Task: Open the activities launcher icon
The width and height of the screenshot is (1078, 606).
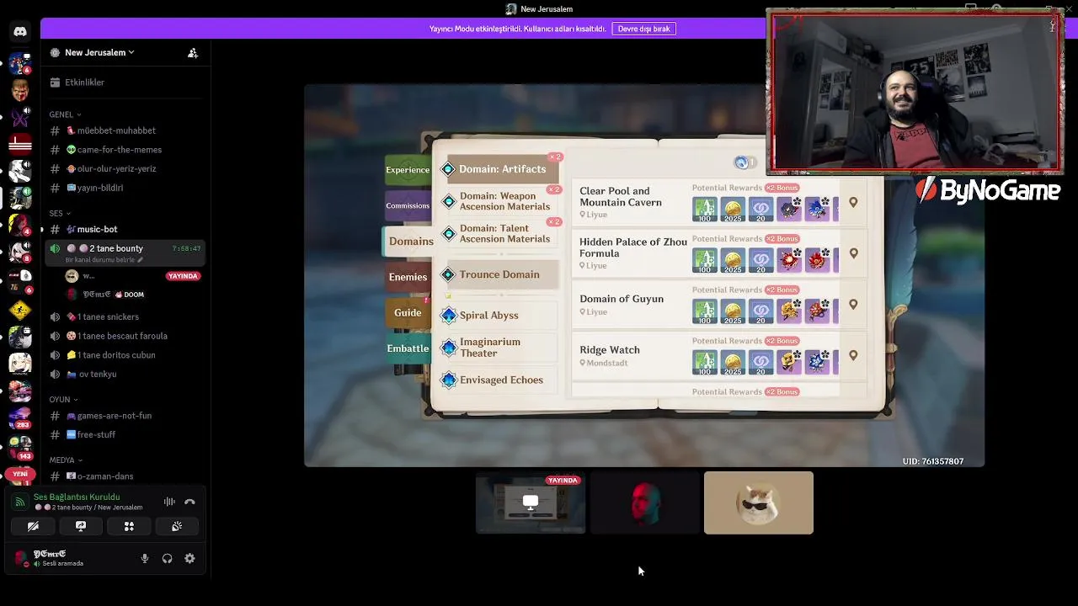Action: tap(129, 526)
